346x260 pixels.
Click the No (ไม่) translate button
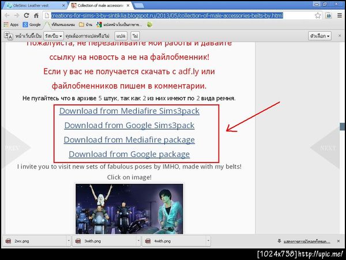(135, 36)
